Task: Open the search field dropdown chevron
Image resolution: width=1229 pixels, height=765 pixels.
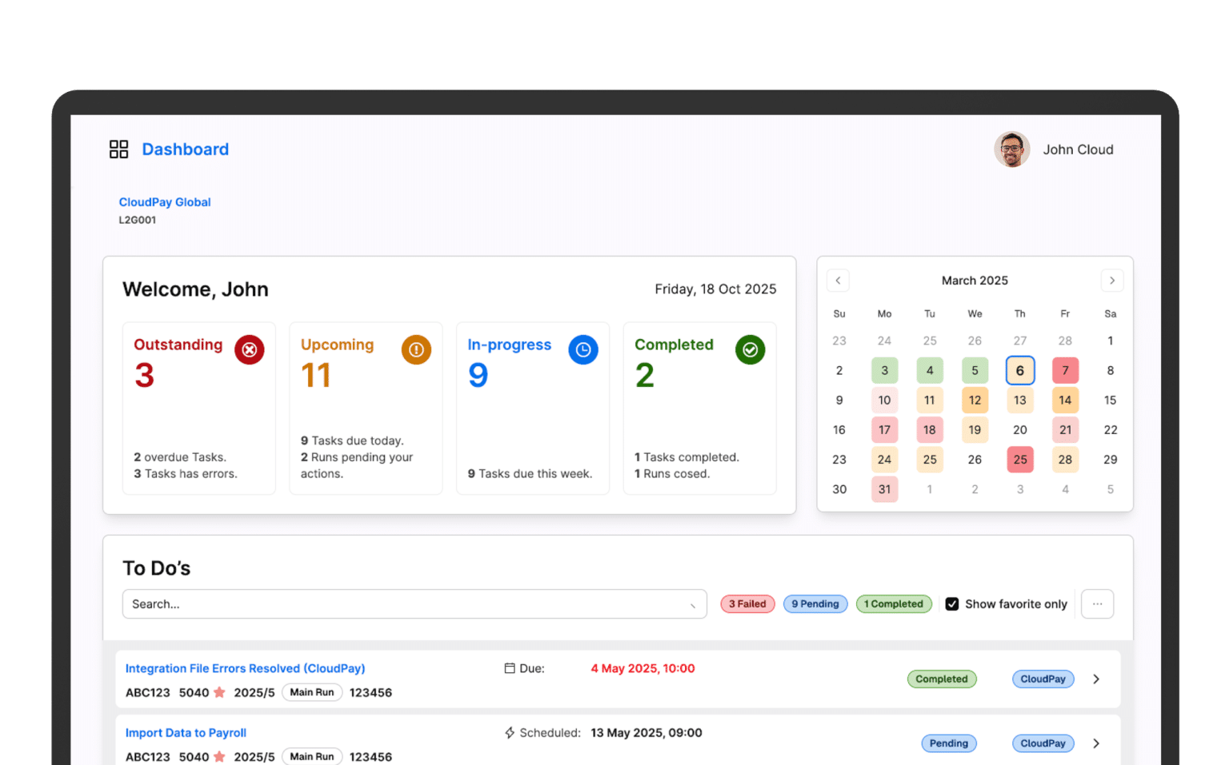Action: [693, 604]
